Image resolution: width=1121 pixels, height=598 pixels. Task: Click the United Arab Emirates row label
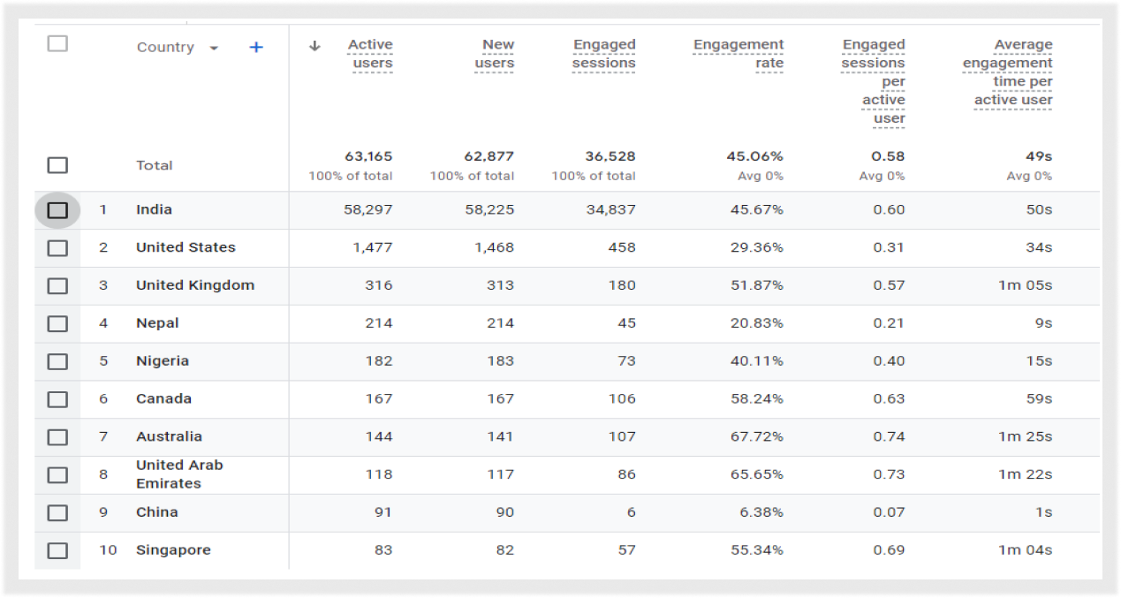tap(179, 474)
